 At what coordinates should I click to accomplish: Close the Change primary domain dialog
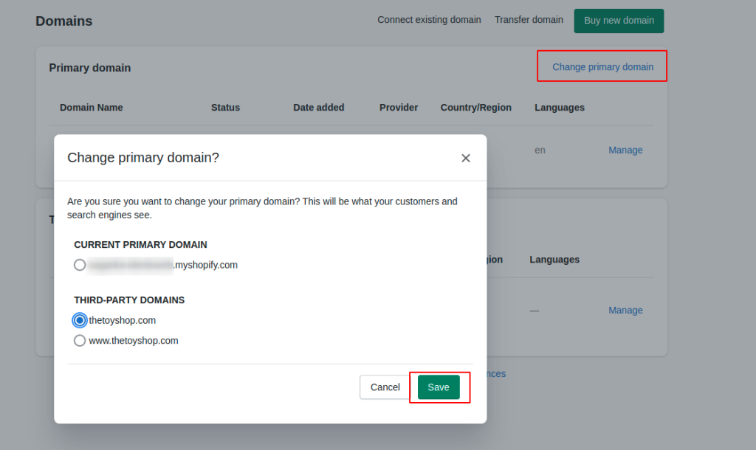465,158
